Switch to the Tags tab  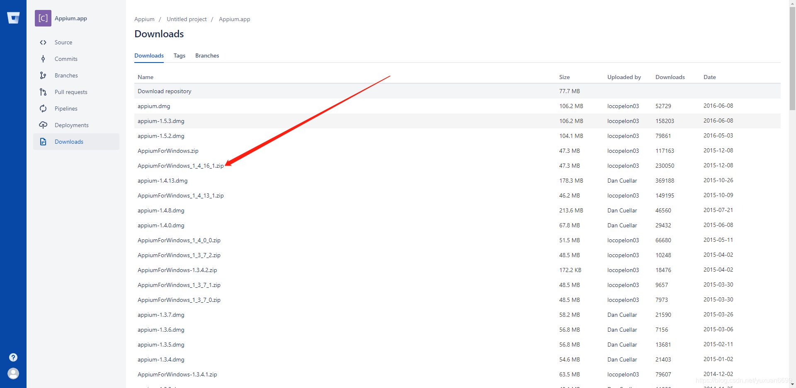[x=180, y=55]
